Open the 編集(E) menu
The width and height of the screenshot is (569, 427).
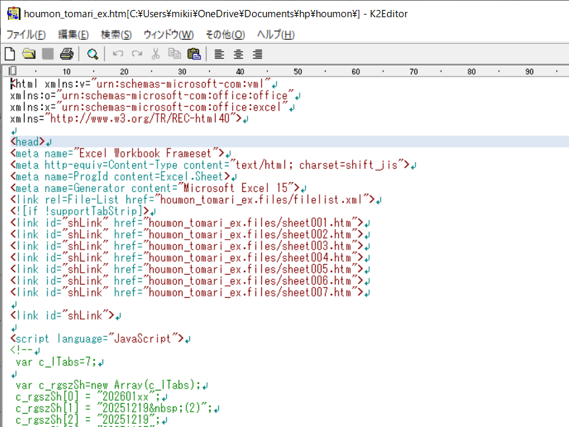[73, 34]
